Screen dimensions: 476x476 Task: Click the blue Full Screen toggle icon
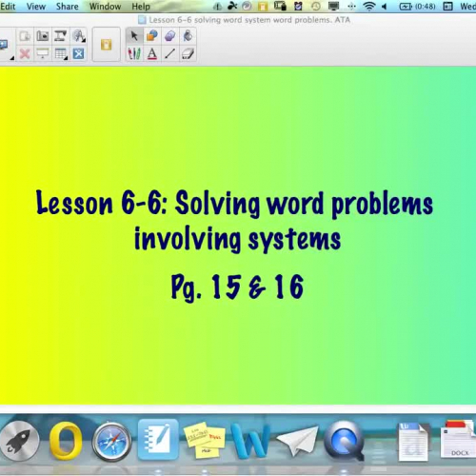coord(78,53)
